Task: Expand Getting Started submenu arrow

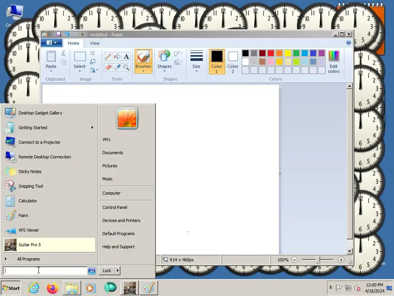Action: pyautogui.click(x=92, y=127)
